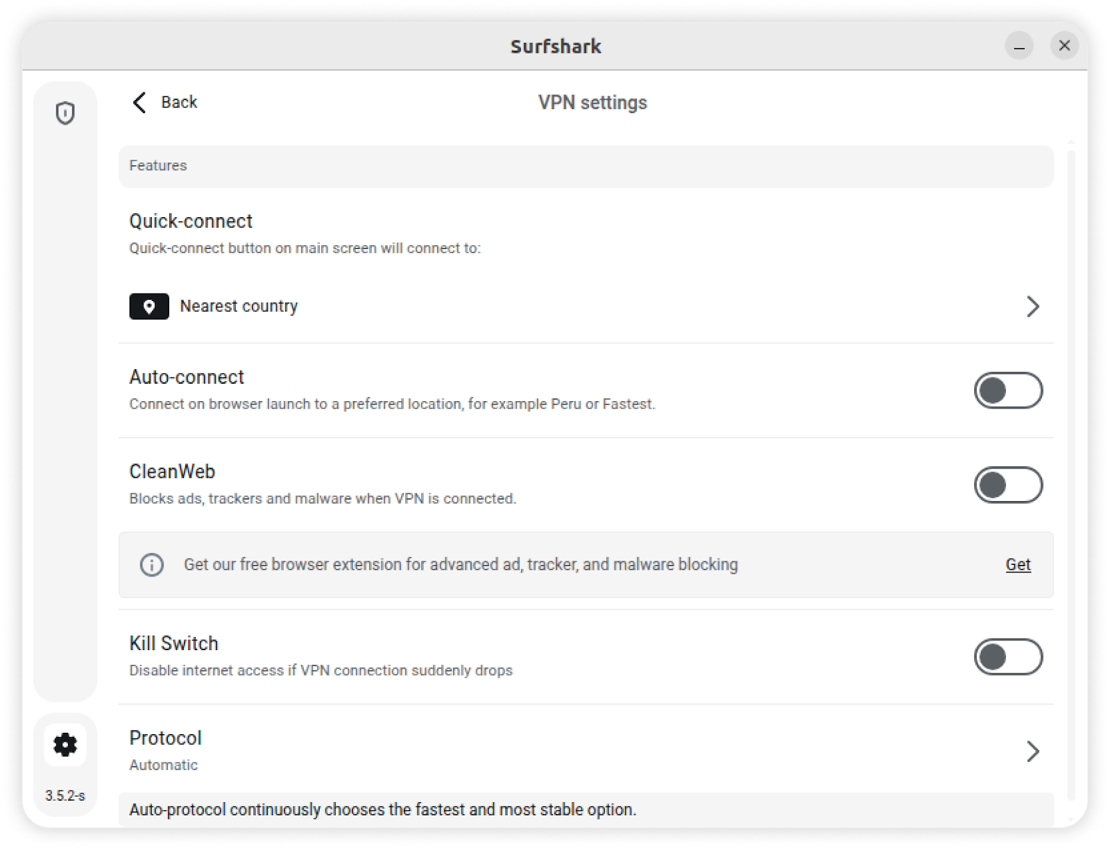Open the VPN shield tab in sidebar
The height and width of the screenshot is (850, 1110).
click(x=65, y=113)
